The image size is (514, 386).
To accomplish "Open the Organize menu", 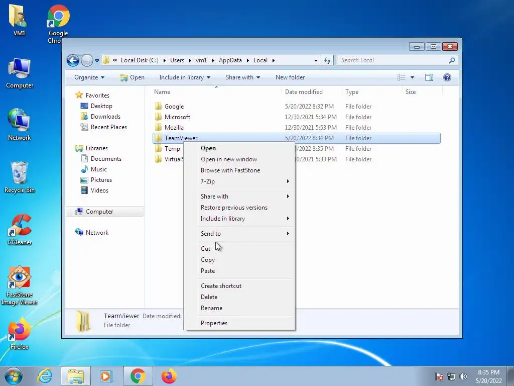I will pyautogui.click(x=89, y=77).
